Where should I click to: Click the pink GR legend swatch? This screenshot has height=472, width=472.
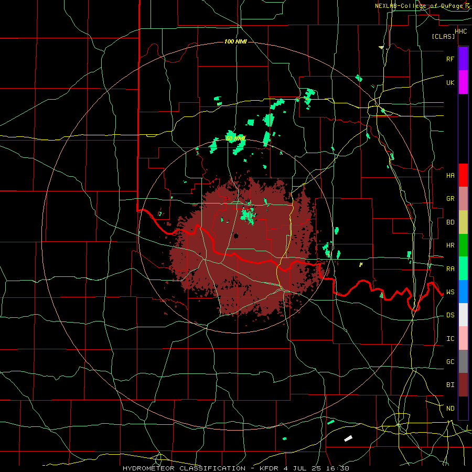coord(463,199)
